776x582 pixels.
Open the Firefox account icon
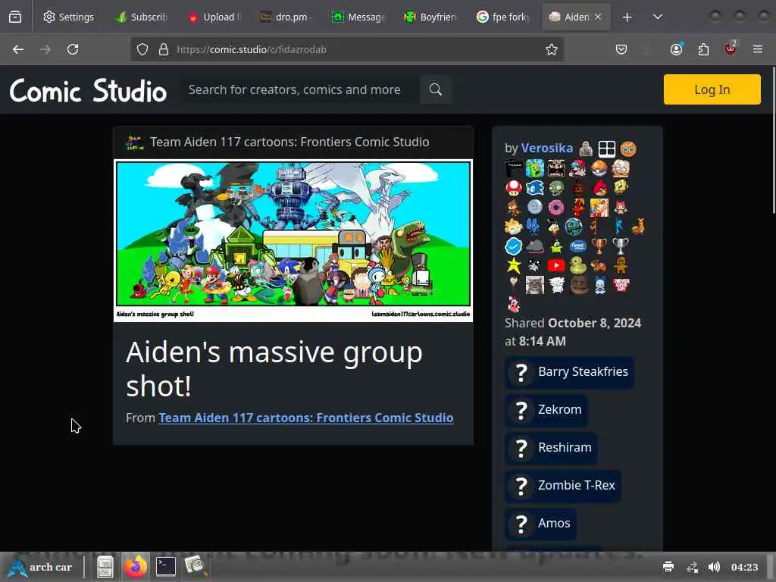coord(677,49)
